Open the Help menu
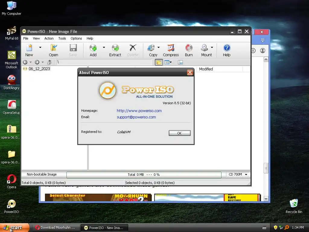309x232 pixels. pyautogui.click(x=90, y=38)
